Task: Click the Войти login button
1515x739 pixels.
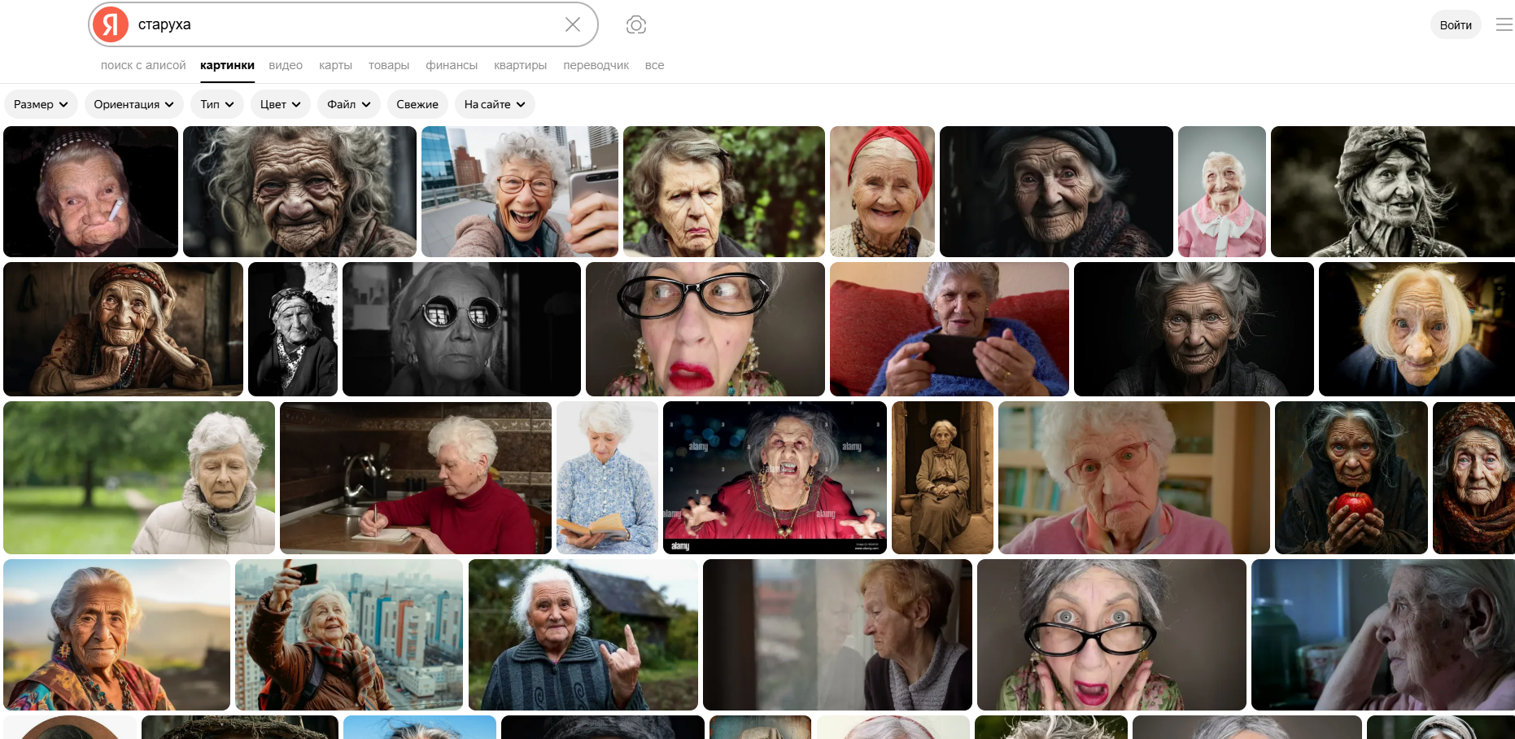Action: pyautogui.click(x=1455, y=25)
